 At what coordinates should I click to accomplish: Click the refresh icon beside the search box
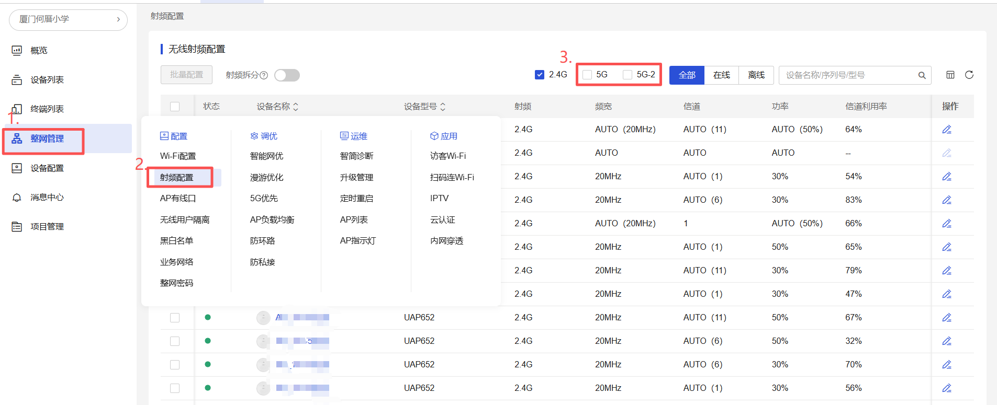[969, 75]
